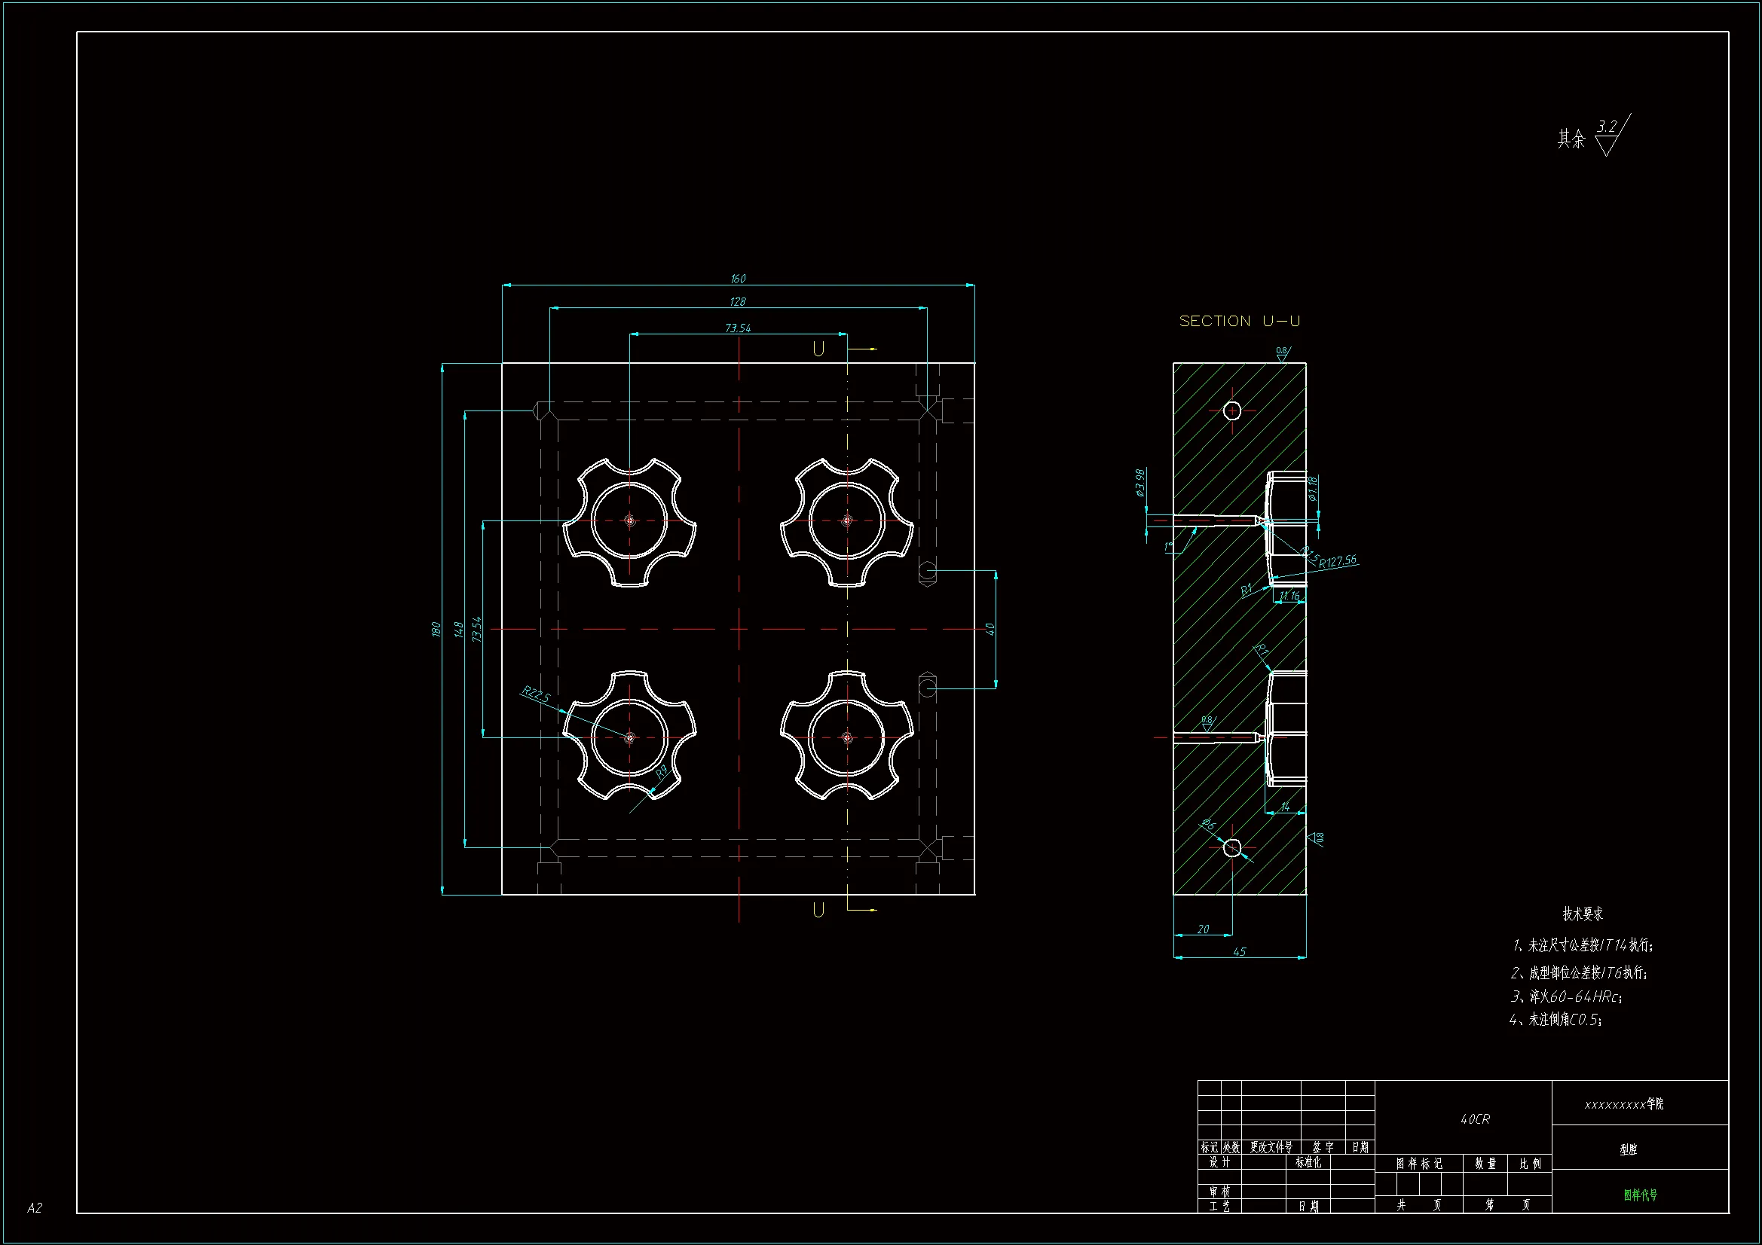Select the R4 radius label
The width and height of the screenshot is (1762, 1245).
coord(662,772)
